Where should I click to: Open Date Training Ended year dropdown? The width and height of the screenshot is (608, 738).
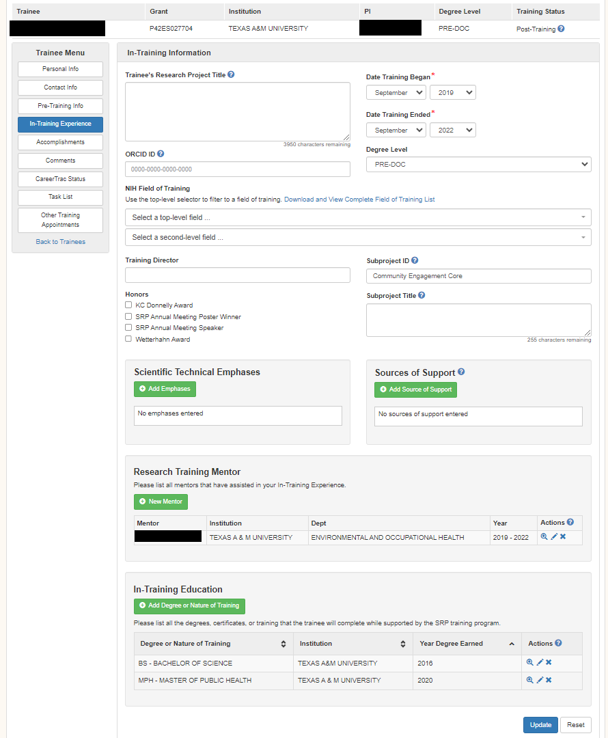click(x=452, y=130)
